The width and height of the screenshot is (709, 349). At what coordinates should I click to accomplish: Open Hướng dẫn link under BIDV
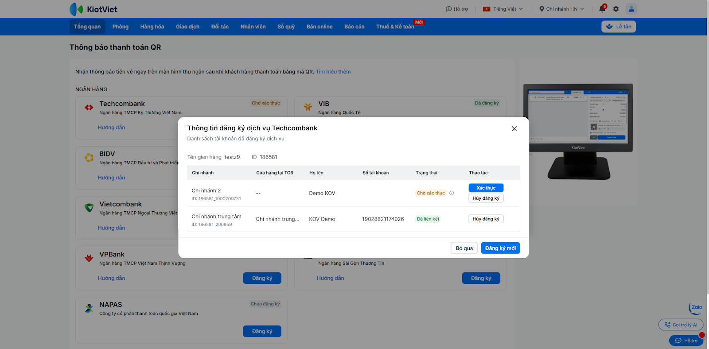[112, 178]
